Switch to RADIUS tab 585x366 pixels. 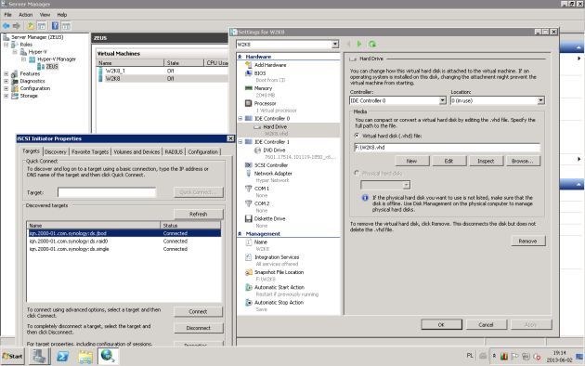pos(174,151)
